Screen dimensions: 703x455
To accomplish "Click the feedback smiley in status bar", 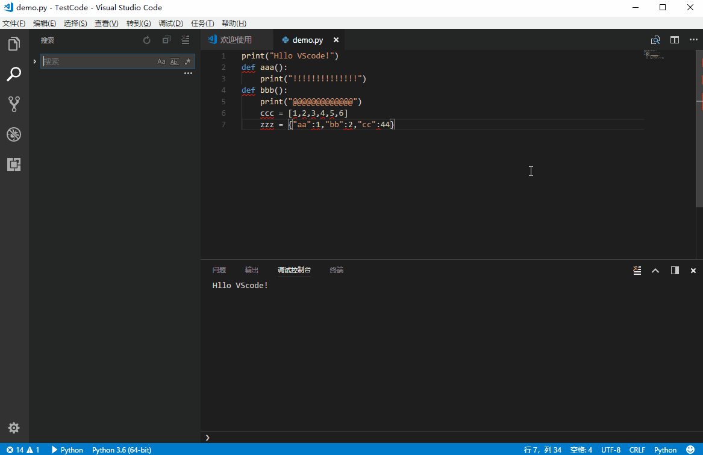I will click(x=692, y=450).
